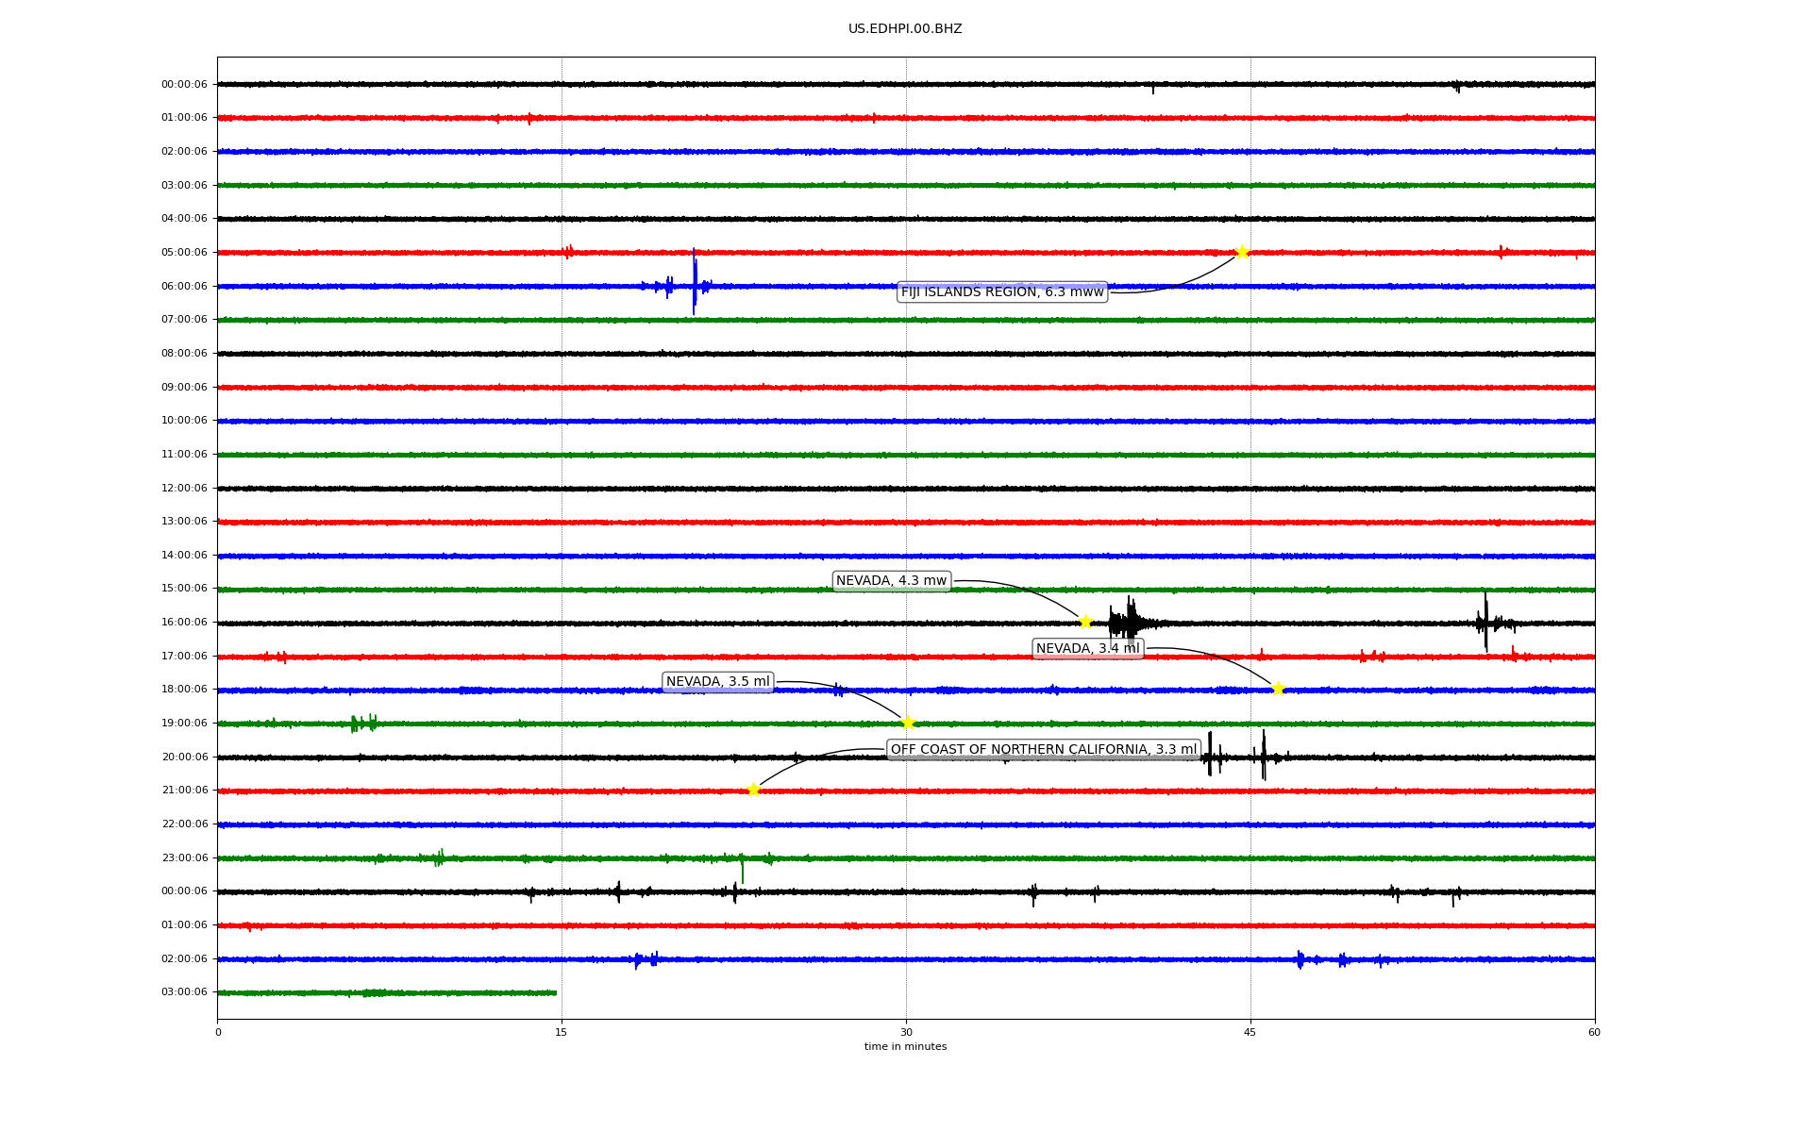The image size is (1812, 1132).
Task: Click the NEVADA, 3.5 ml annotation label
Action: 717,682
